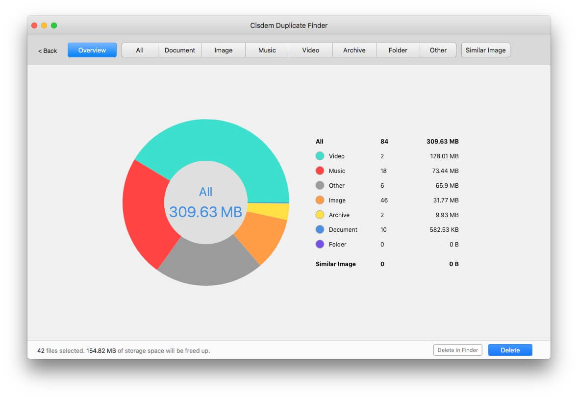The height and width of the screenshot is (398, 578).
Task: Open the Archive tab
Action: [354, 50]
